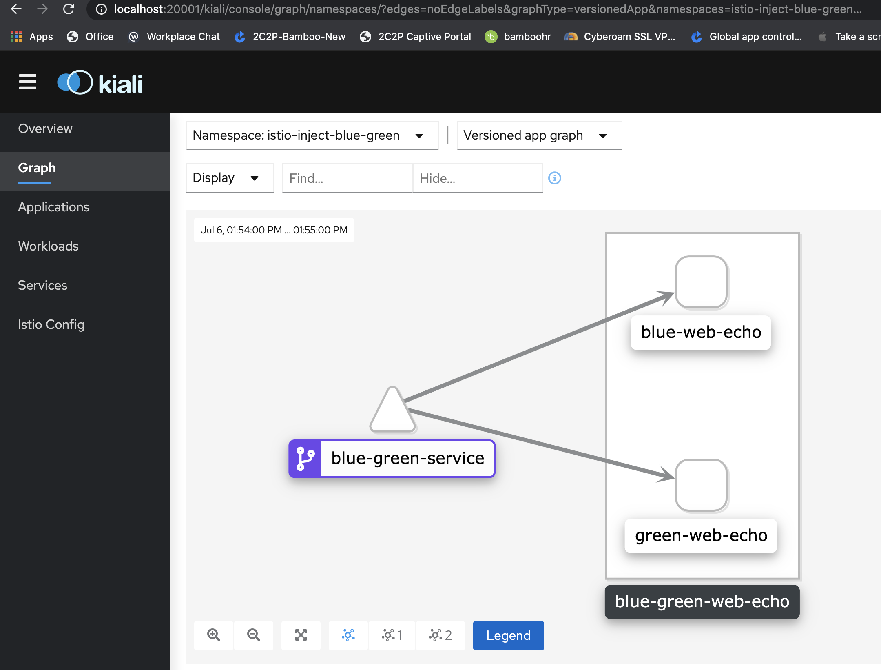
Task: Select graph layout option 2
Action: [440, 635]
